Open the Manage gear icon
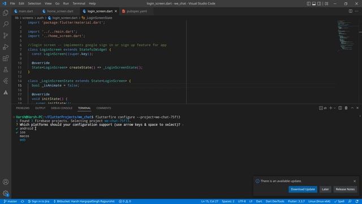Viewport: 362px width, 204px height. click(6, 193)
